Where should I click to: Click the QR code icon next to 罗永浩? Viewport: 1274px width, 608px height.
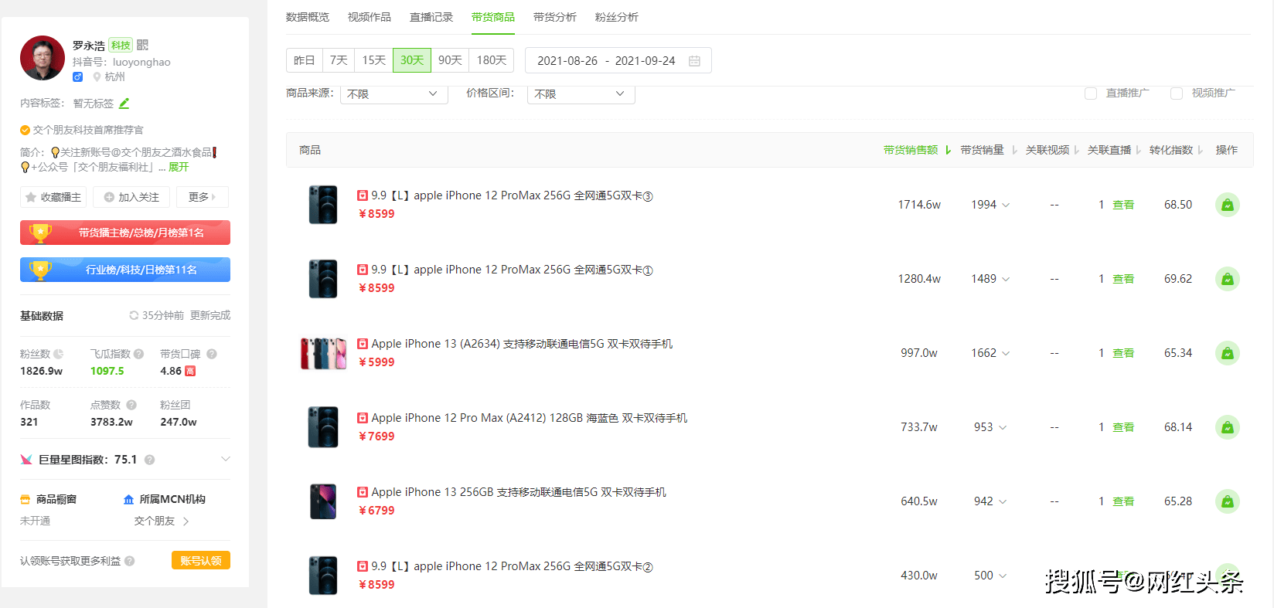pyautogui.click(x=142, y=45)
